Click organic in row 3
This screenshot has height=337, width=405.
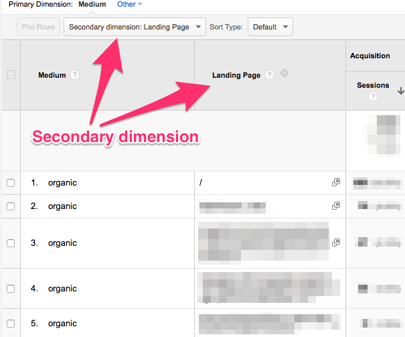[x=62, y=243]
